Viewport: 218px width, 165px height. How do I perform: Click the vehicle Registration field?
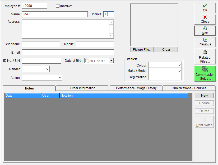165,77
